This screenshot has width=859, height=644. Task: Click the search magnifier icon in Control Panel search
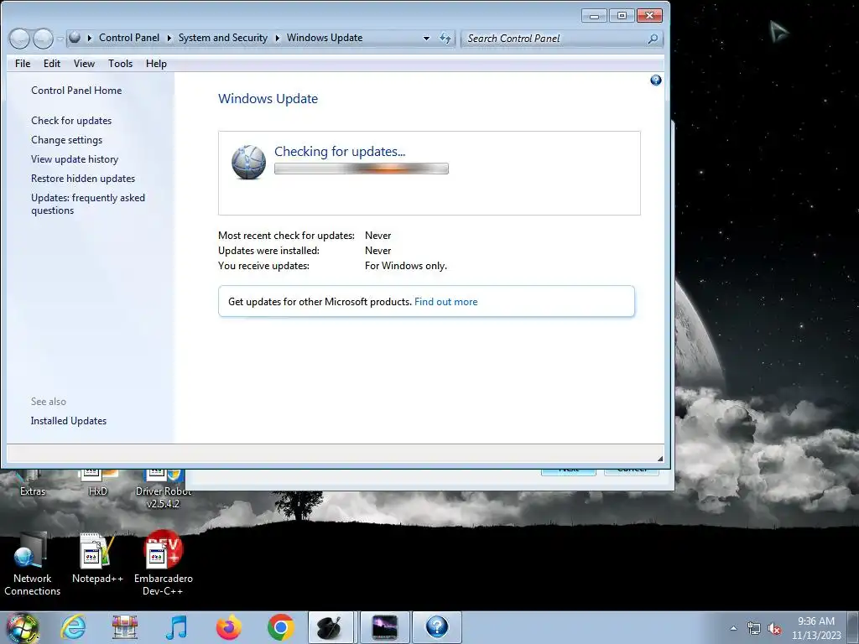pyautogui.click(x=653, y=39)
